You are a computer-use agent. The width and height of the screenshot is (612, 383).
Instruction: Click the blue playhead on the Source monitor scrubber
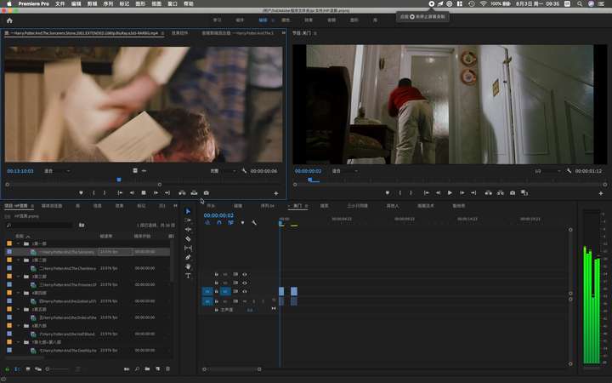coord(119,180)
